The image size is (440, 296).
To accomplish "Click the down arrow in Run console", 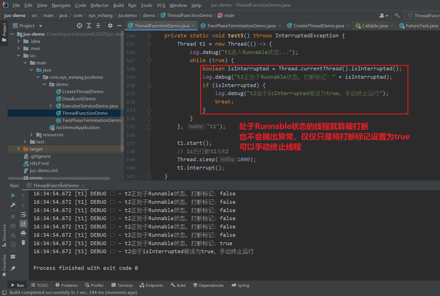I will [23, 205].
